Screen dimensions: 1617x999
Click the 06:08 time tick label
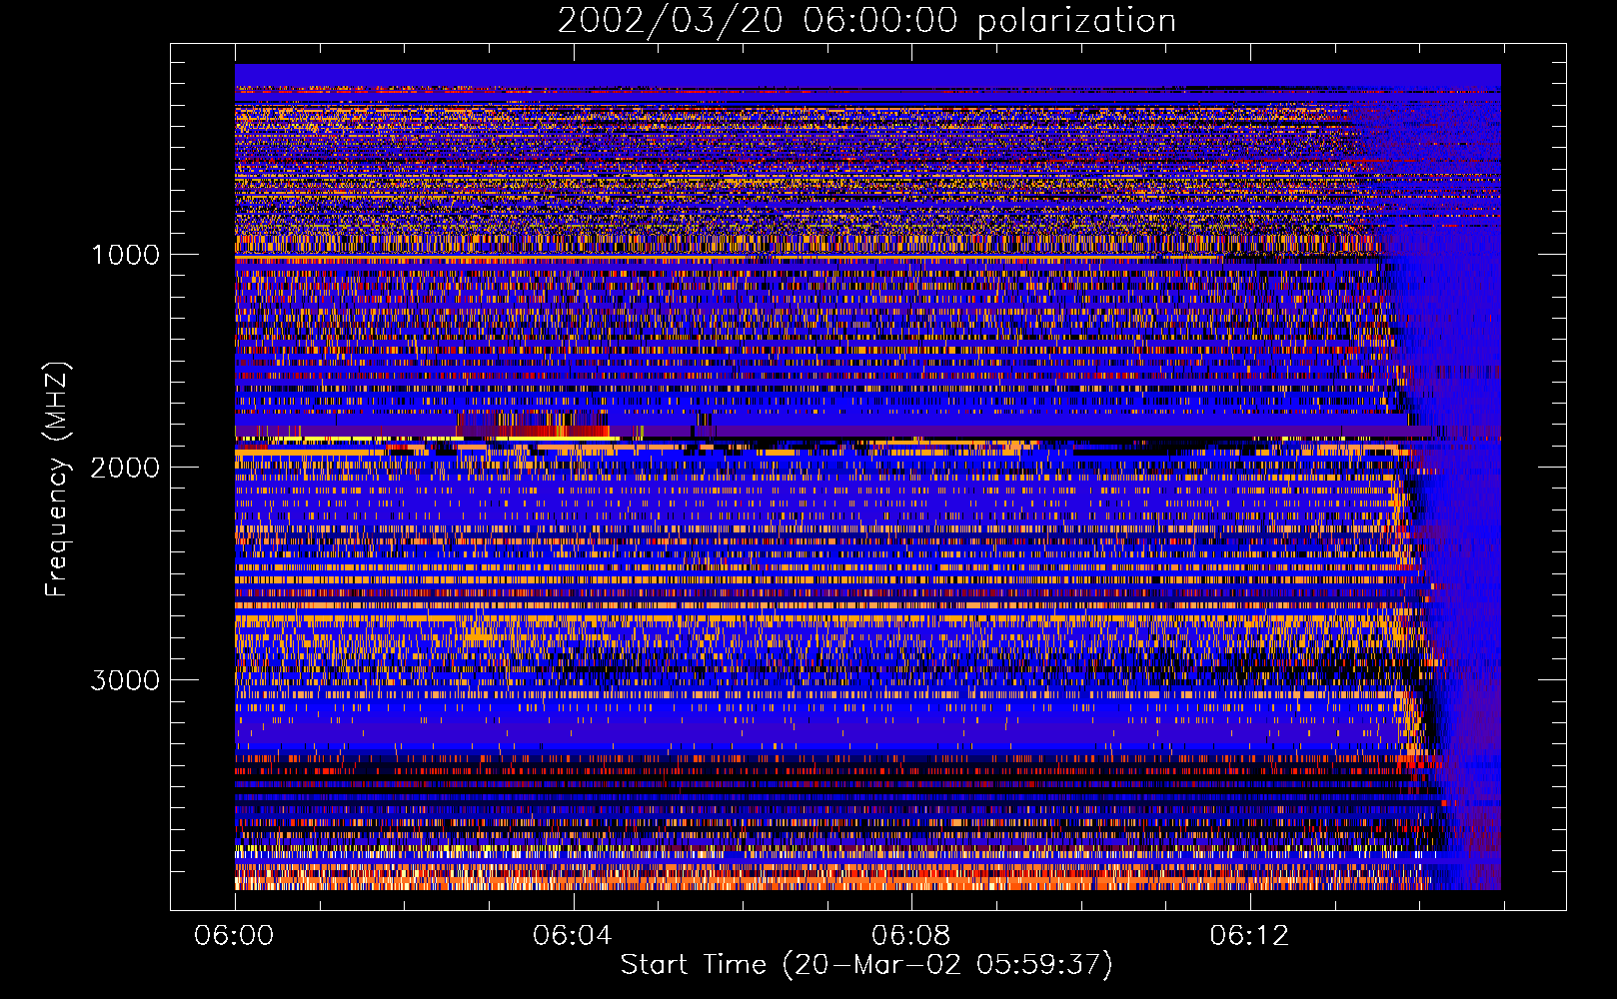910,936
